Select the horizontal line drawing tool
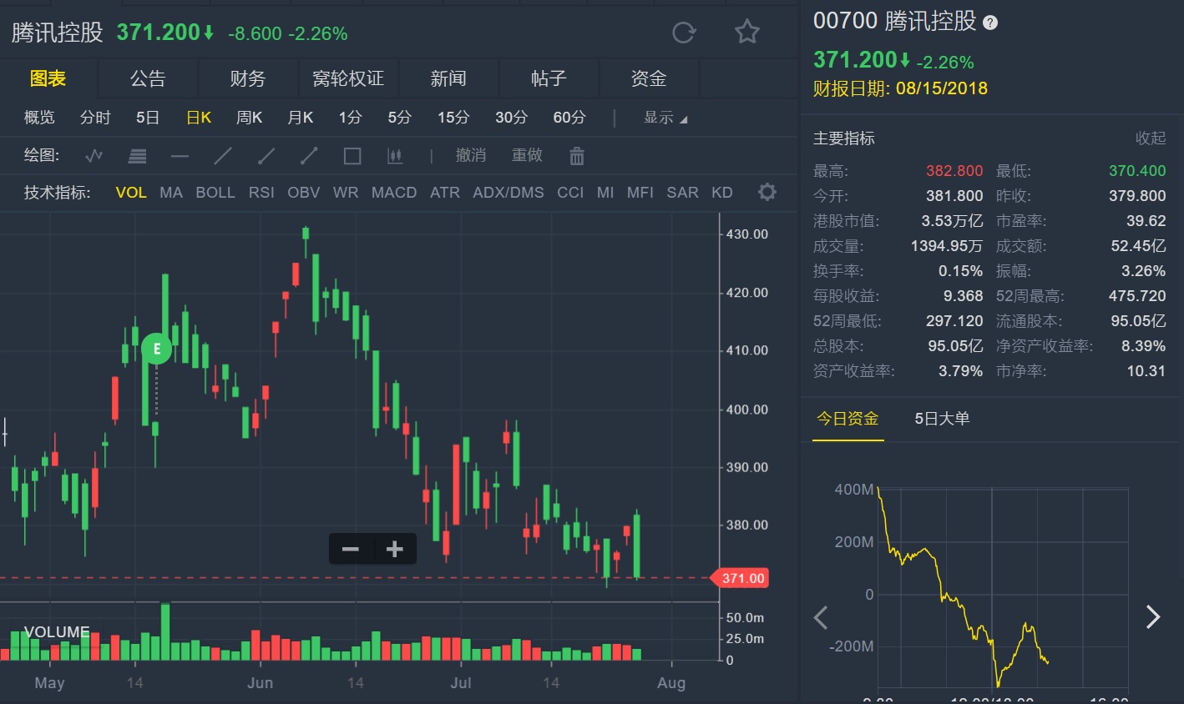 pos(180,156)
